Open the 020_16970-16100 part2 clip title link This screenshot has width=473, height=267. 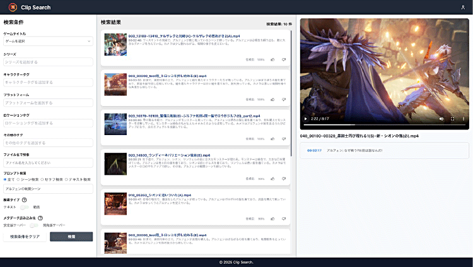(x=194, y=116)
